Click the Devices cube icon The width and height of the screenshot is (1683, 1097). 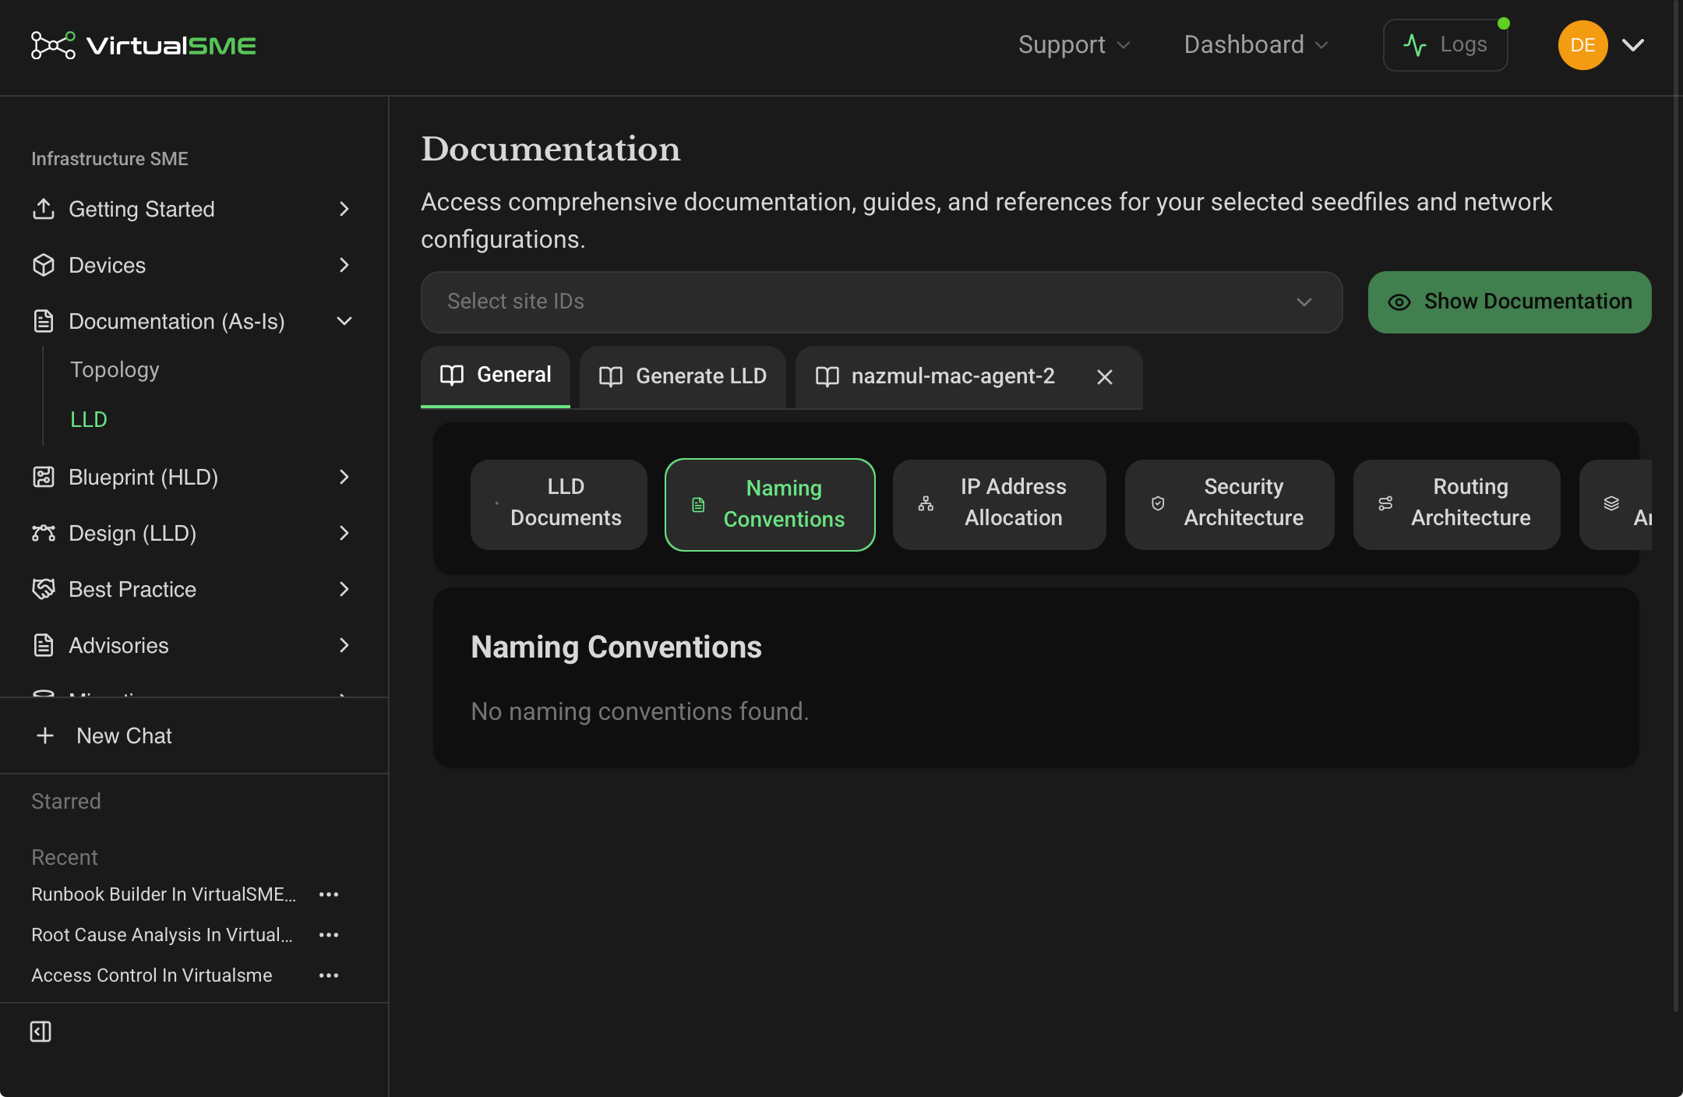coord(44,265)
